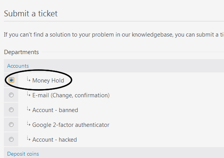Click the E-mail (Change, confirmation) text label
Viewport: 224px width, 158px height.
(x=71, y=95)
